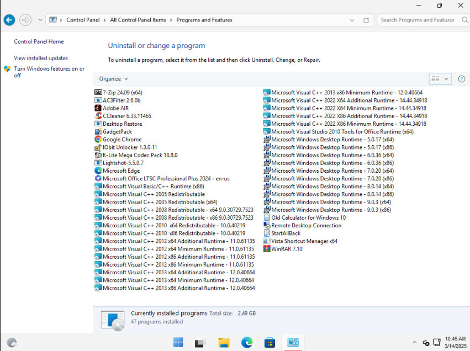Click the volume muted tray icon
Image resolution: width=470 pixels, height=351 pixels.
(x=426, y=342)
